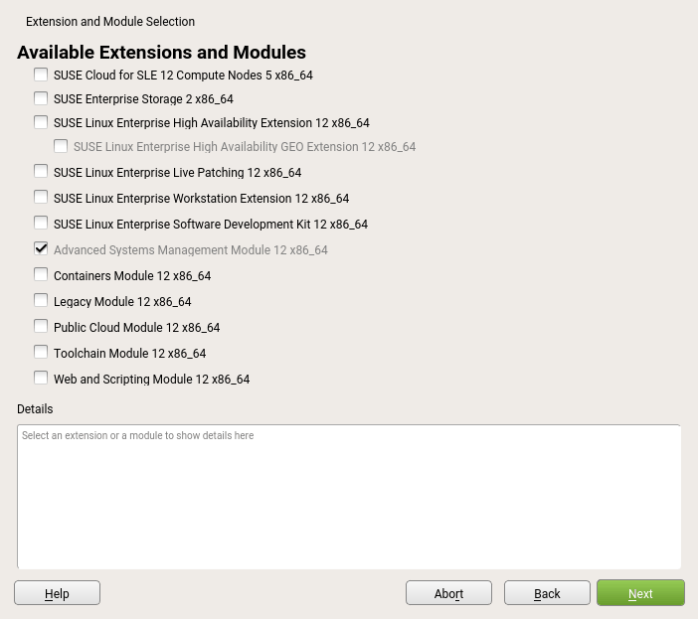
Task: Proceed with the green Next button
Action: click(640, 593)
